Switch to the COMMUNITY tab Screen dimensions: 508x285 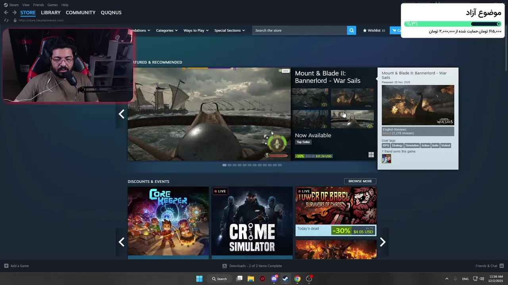pyautogui.click(x=81, y=13)
